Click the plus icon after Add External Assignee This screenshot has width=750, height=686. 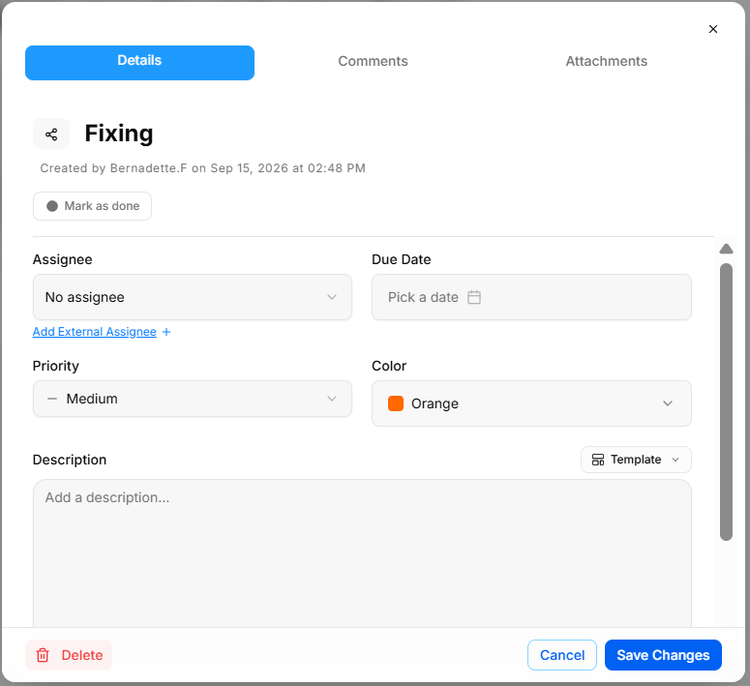(166, 332)
